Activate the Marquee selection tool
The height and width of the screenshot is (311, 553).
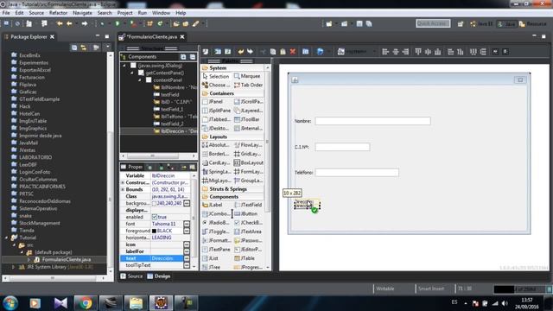(247, 76)
